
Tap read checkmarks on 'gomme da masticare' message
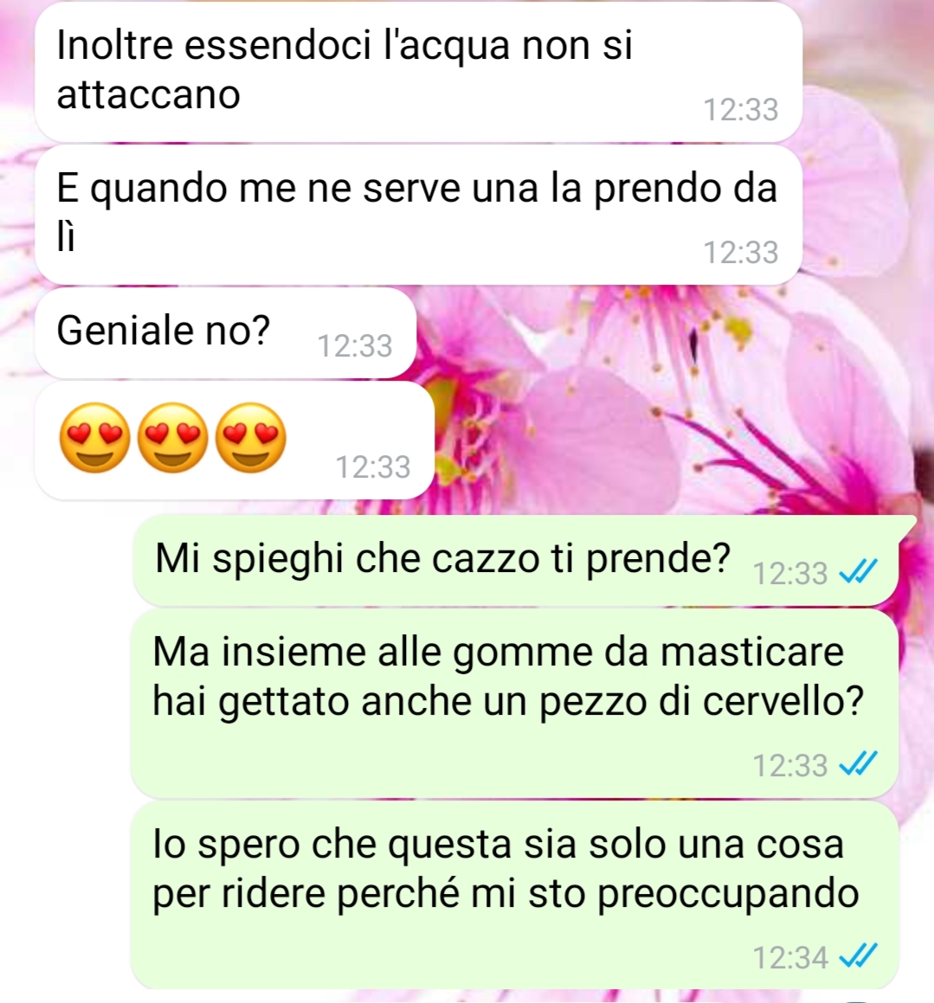(x=858, y=764)
